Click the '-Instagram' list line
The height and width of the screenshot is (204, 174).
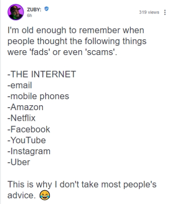point(29,151)
